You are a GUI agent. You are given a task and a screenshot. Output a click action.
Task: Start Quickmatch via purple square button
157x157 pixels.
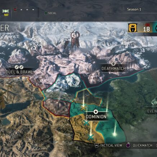point(128,145)
